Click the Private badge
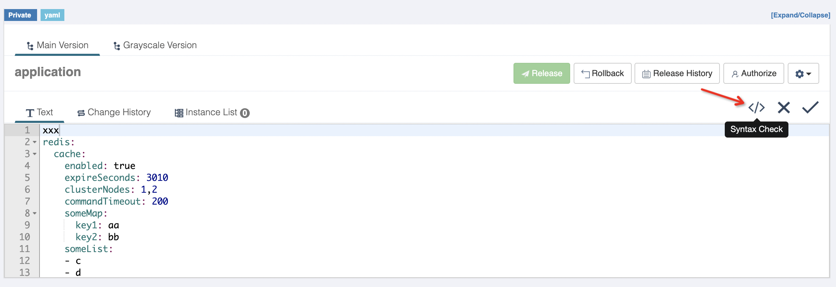836x287 pixels. point(20,15)
